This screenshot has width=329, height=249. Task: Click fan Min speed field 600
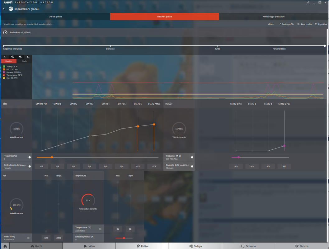46,238
